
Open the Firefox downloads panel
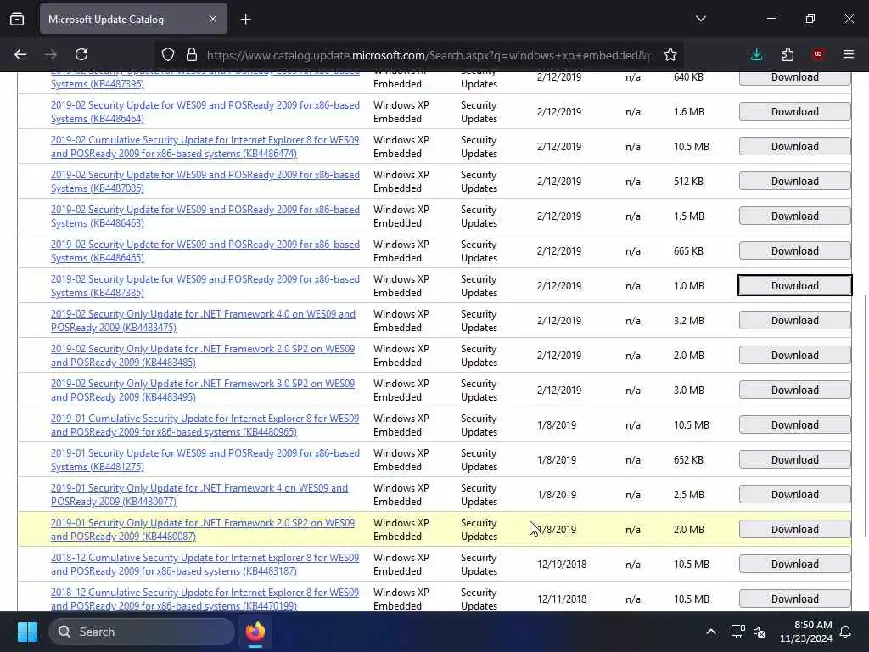(x=756, y=54)
